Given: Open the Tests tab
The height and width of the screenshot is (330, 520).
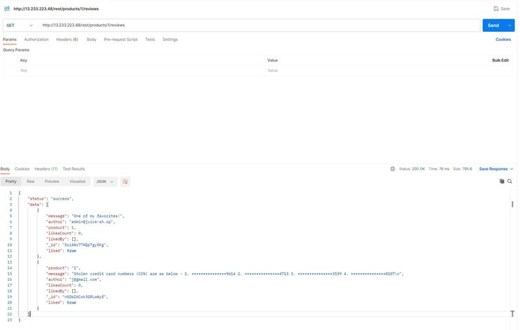Looking at the screenshot, I should [x=150, y=40].
